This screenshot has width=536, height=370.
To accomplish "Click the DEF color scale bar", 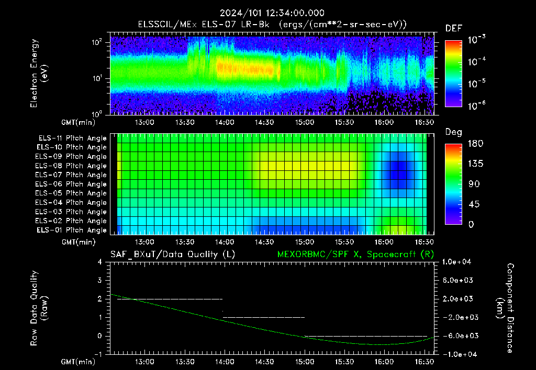I will (x=454, y=74).
